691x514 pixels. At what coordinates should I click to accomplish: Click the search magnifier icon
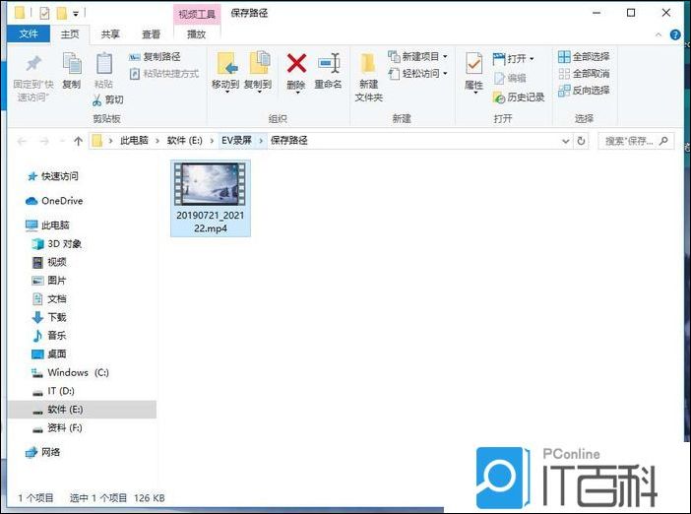coord(663,141)
